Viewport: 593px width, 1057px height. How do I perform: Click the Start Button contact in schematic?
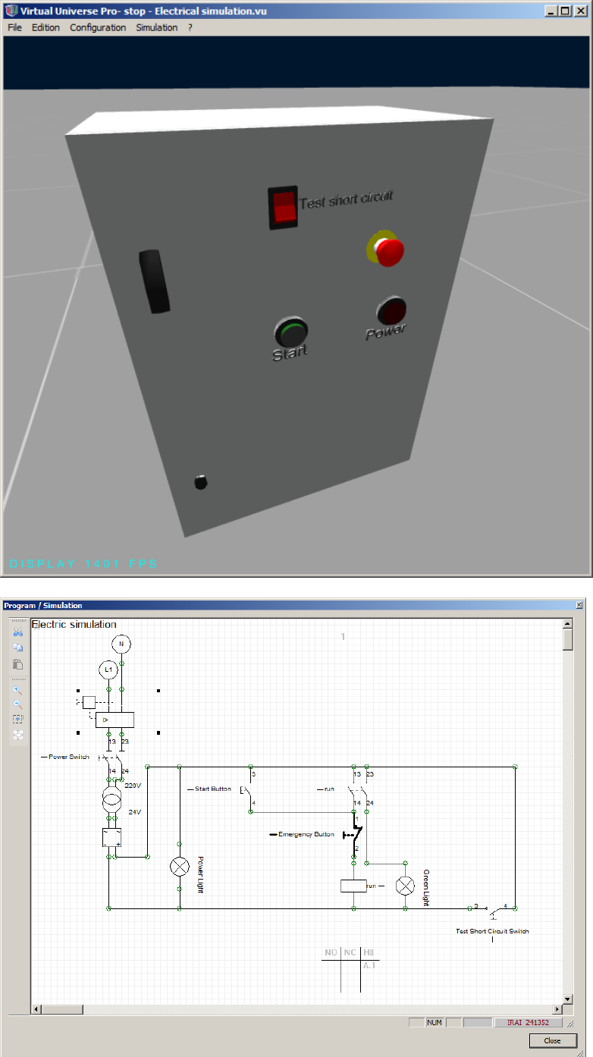pyautogui.click(x=247, y=789)
